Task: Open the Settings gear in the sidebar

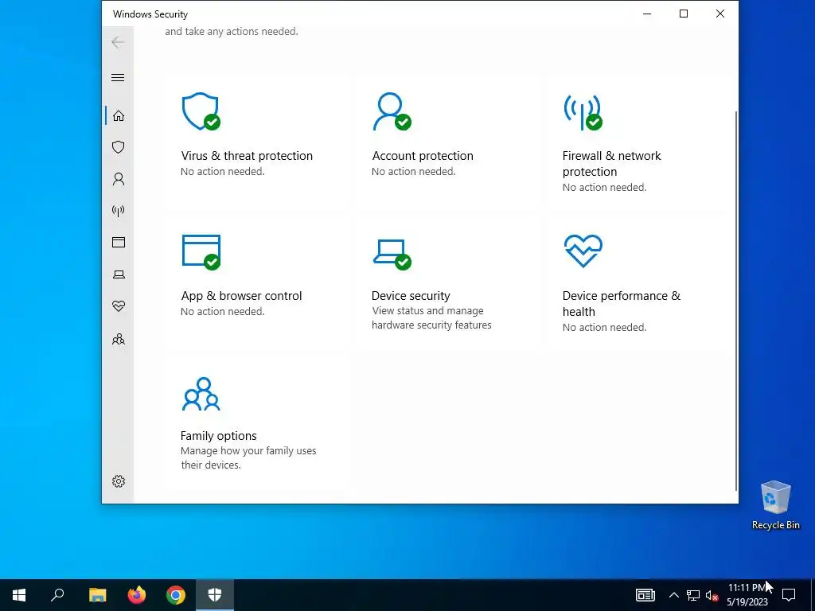Action: (119, 481)
